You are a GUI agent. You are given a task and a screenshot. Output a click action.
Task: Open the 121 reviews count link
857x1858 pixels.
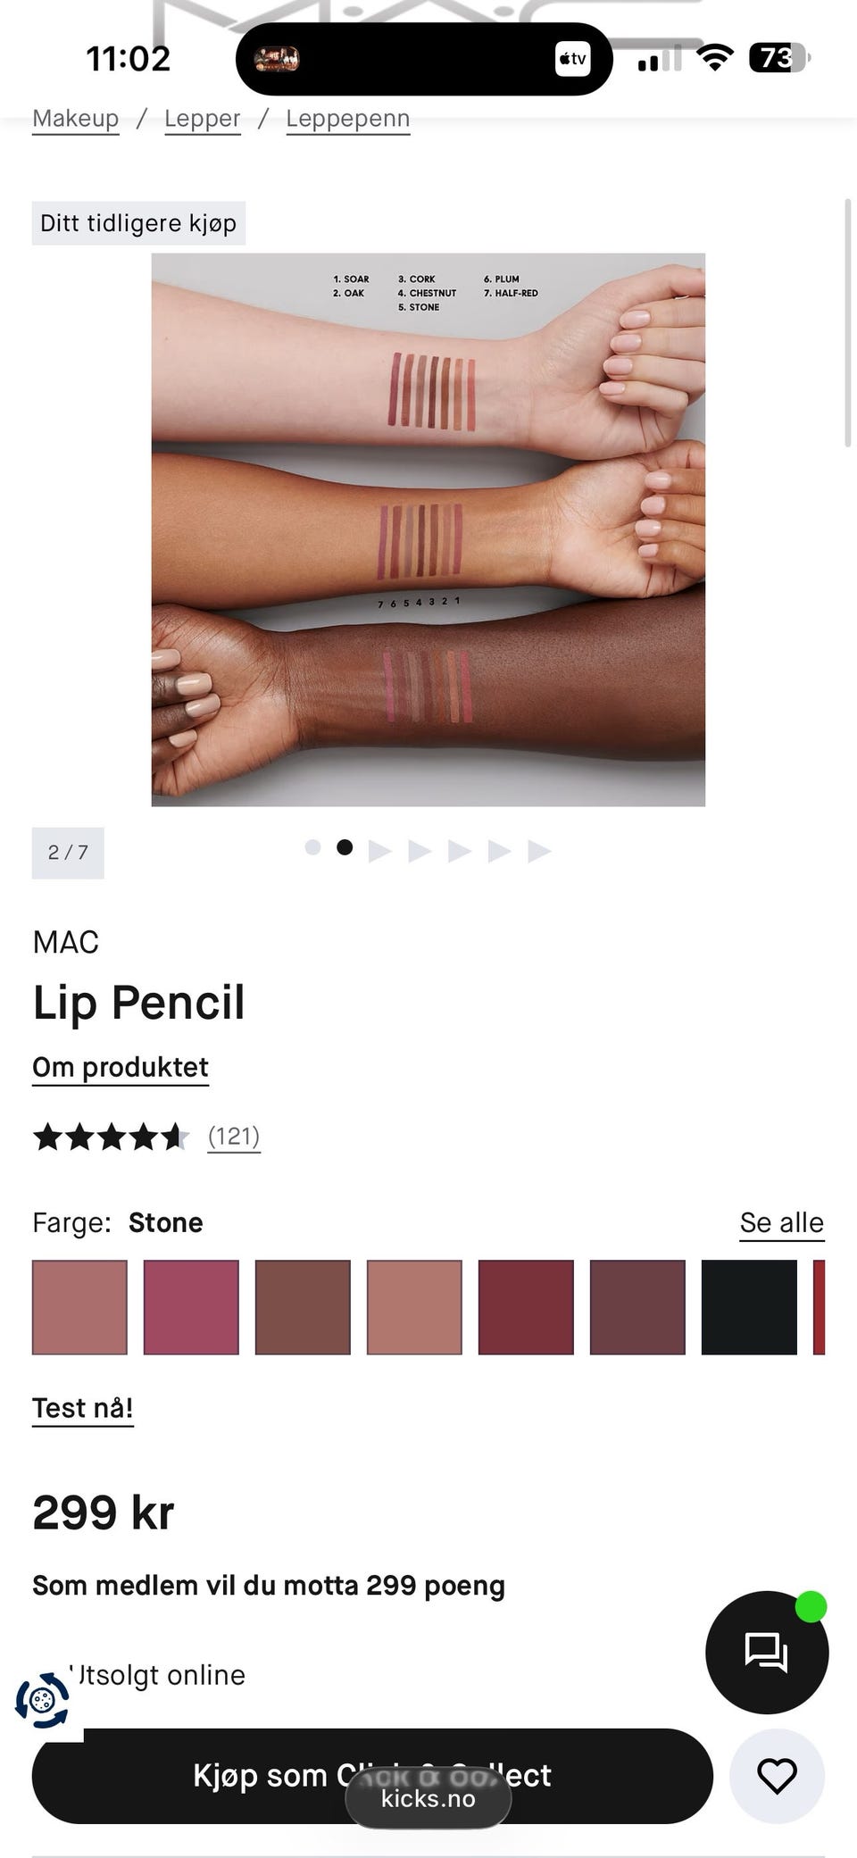click(x=234, y=1137)
